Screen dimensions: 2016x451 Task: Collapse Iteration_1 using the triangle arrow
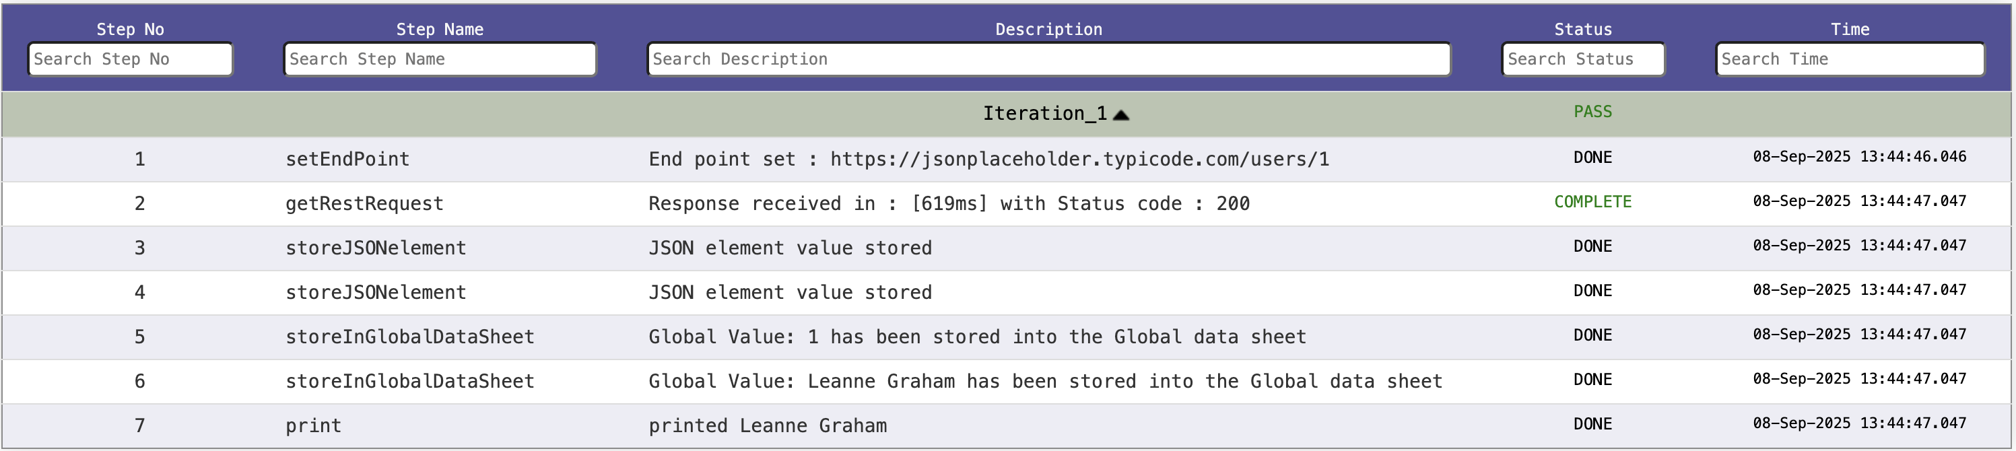[1120, 115]
